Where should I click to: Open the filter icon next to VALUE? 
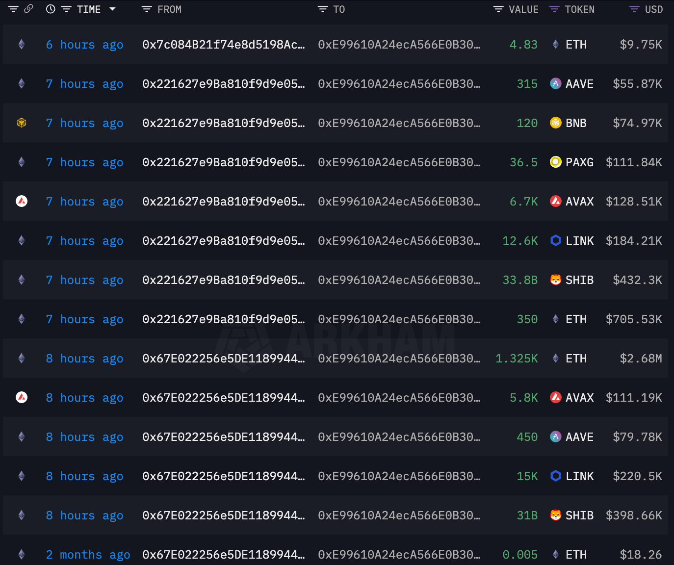[498, 9]
